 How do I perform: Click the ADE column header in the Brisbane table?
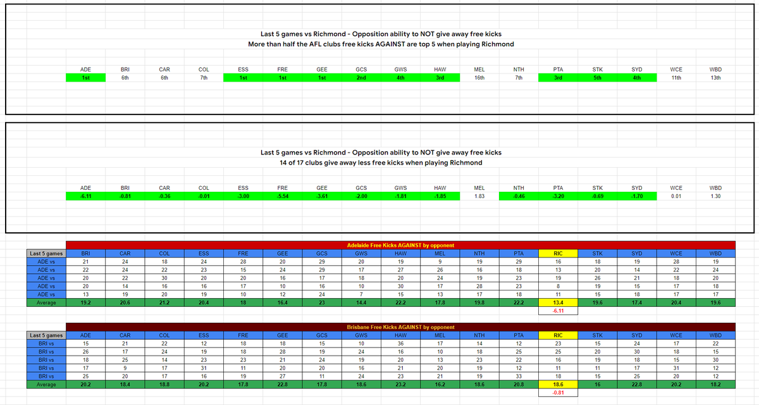coord(85,335)
